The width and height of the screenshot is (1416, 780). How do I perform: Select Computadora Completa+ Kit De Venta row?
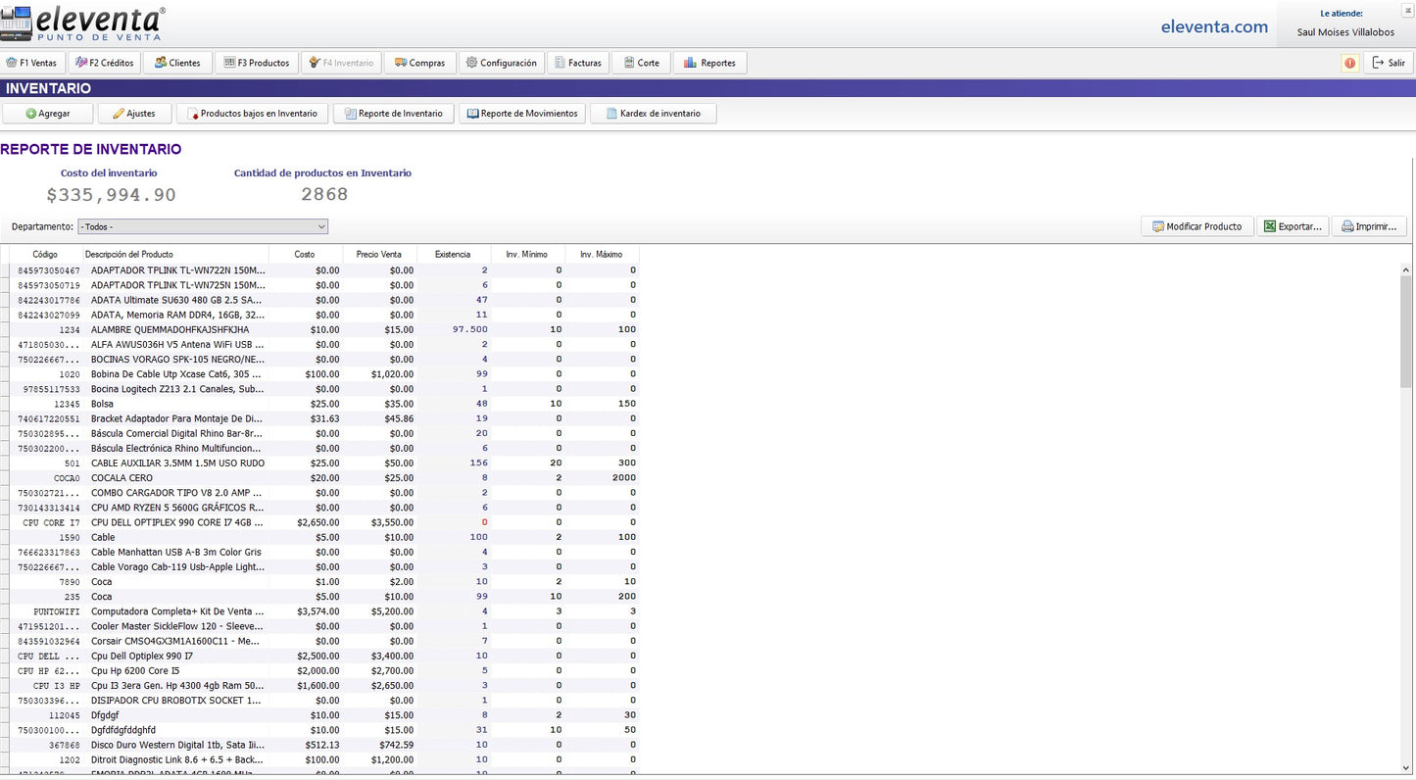[319, 611]
